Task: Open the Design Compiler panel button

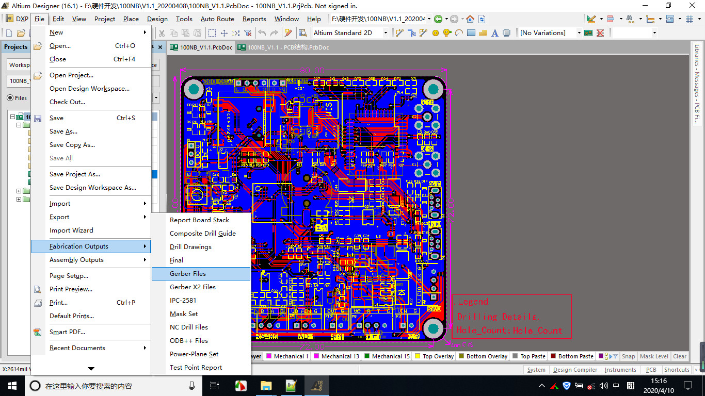Action: [575, 370]
